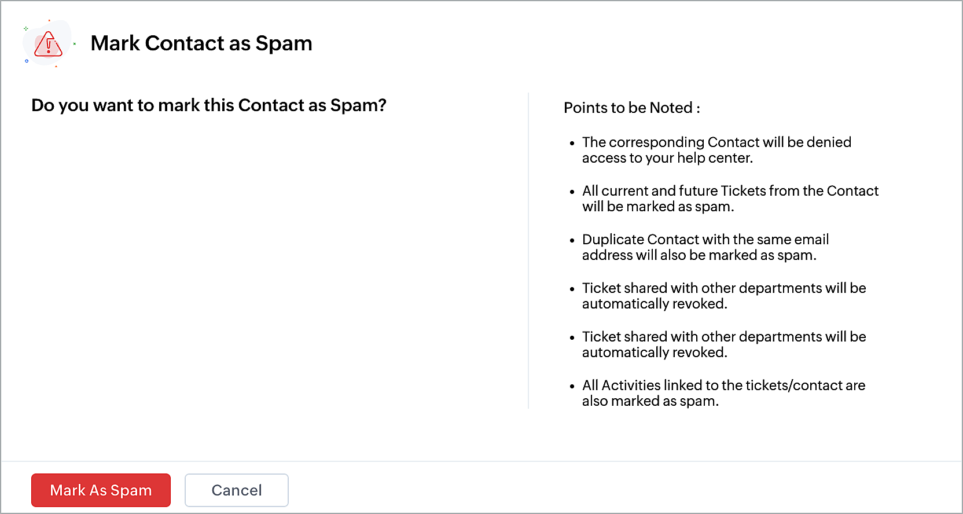Viewport: 963px width, 514px height.
Task: Click the Mark Contact as Spam title
Action: [x=201, y=43]
